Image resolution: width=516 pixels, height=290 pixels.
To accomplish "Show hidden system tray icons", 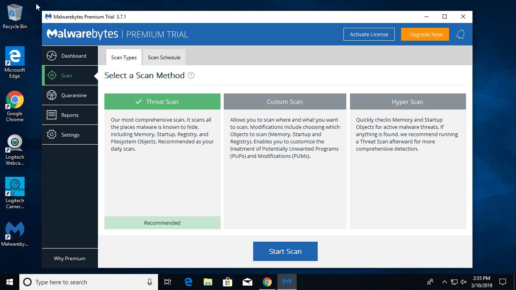I will 444,282.
